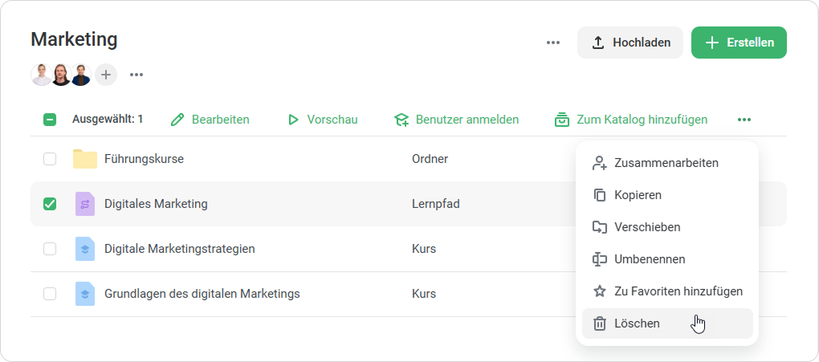Open more options next to member avatars
This screenshot has width=819, height=362.
pyautogui.click(x=136, y=75)
